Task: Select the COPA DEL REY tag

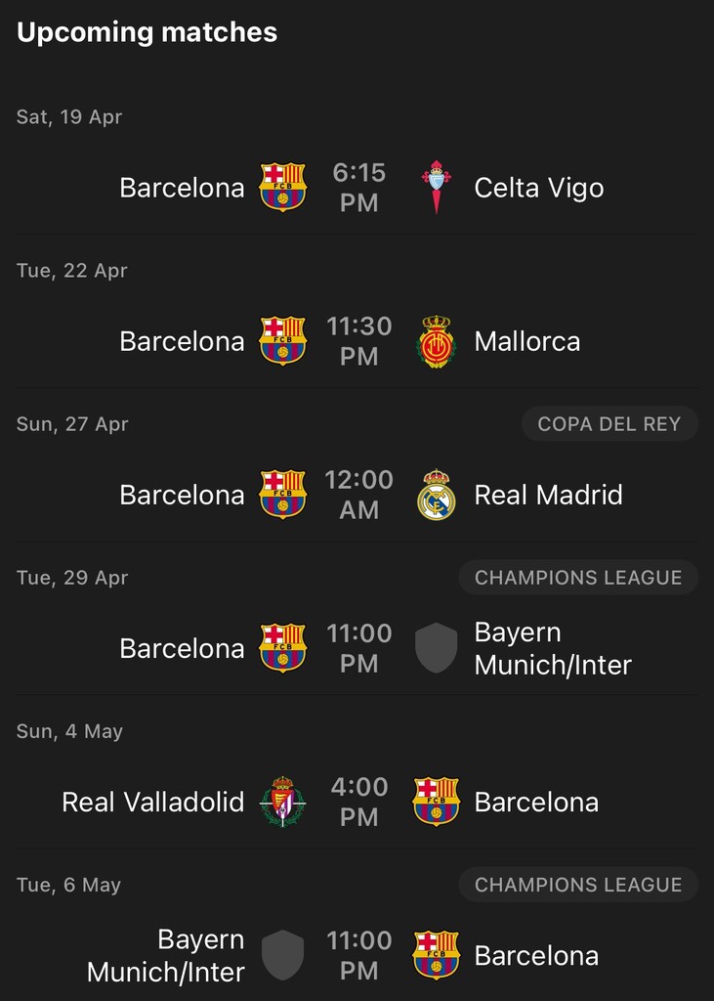Action: pyautogui.click(x=609, y=424)
